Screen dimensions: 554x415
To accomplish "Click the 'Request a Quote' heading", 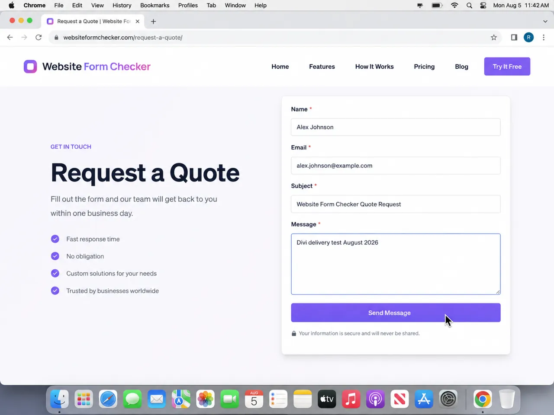I will point(145,173).
